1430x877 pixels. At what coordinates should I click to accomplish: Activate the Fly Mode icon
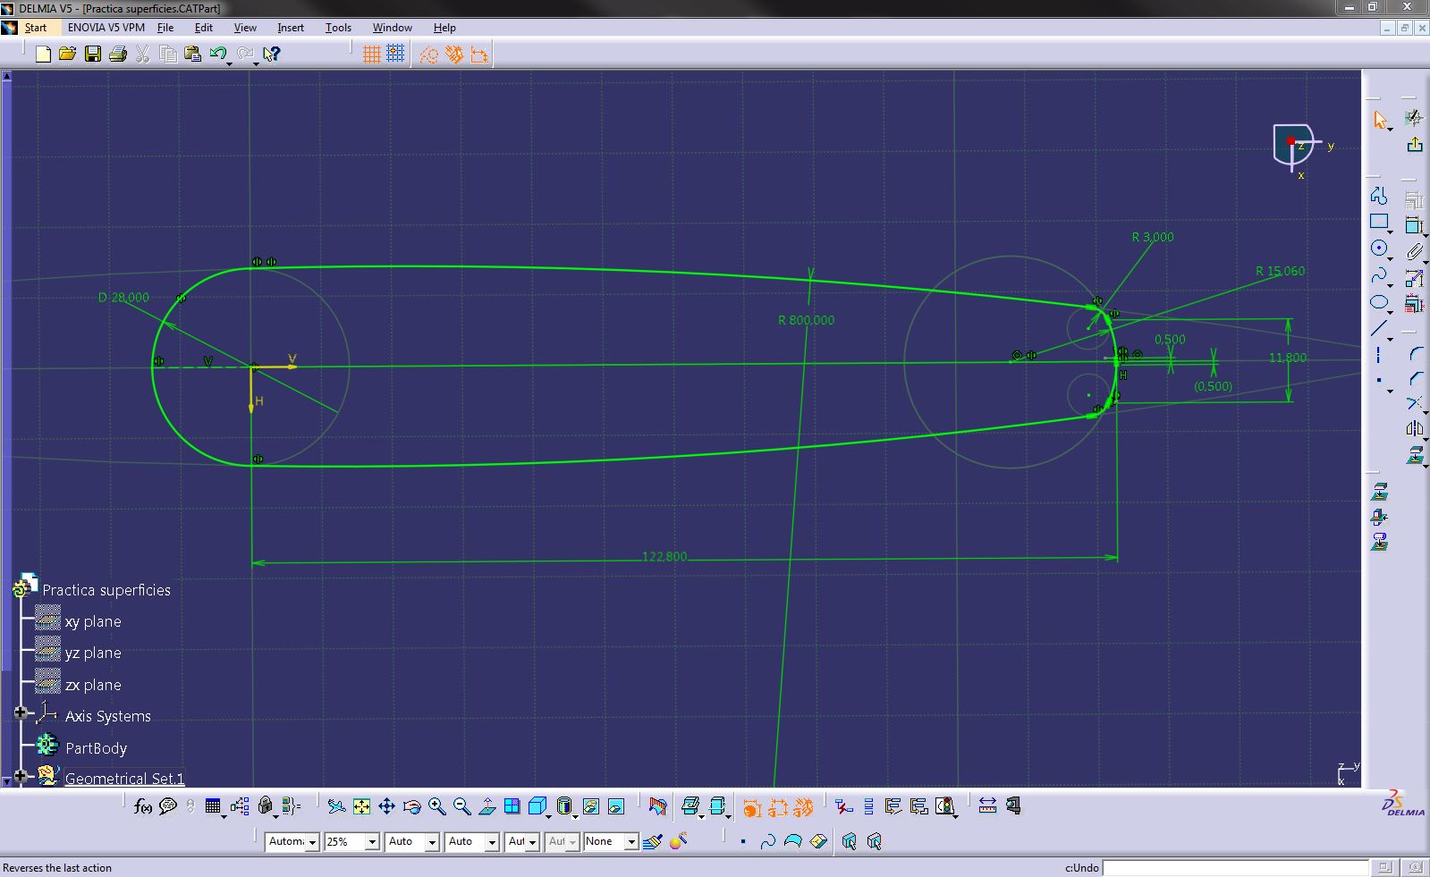point(336,806)
